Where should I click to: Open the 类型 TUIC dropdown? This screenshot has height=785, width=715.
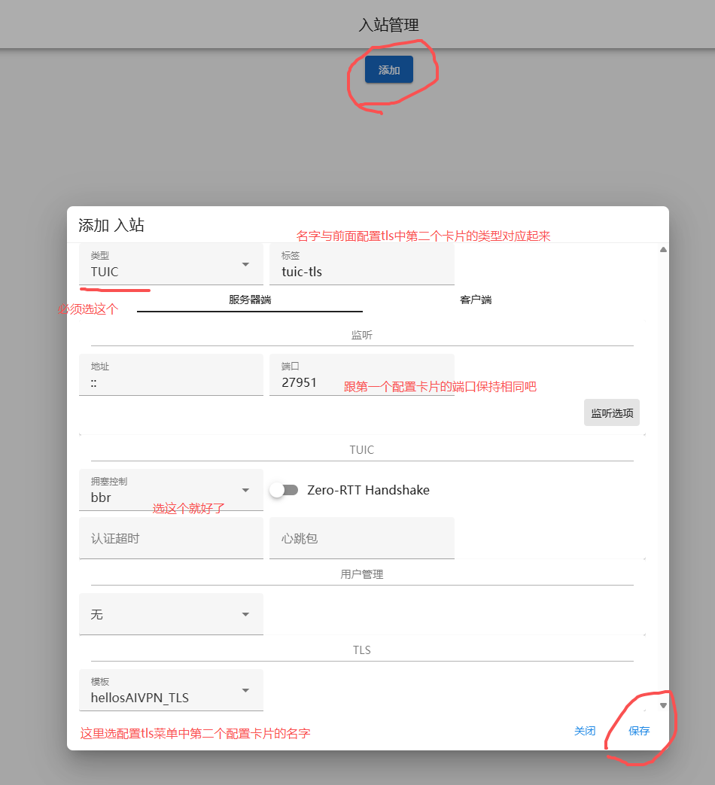pos(170,264)
